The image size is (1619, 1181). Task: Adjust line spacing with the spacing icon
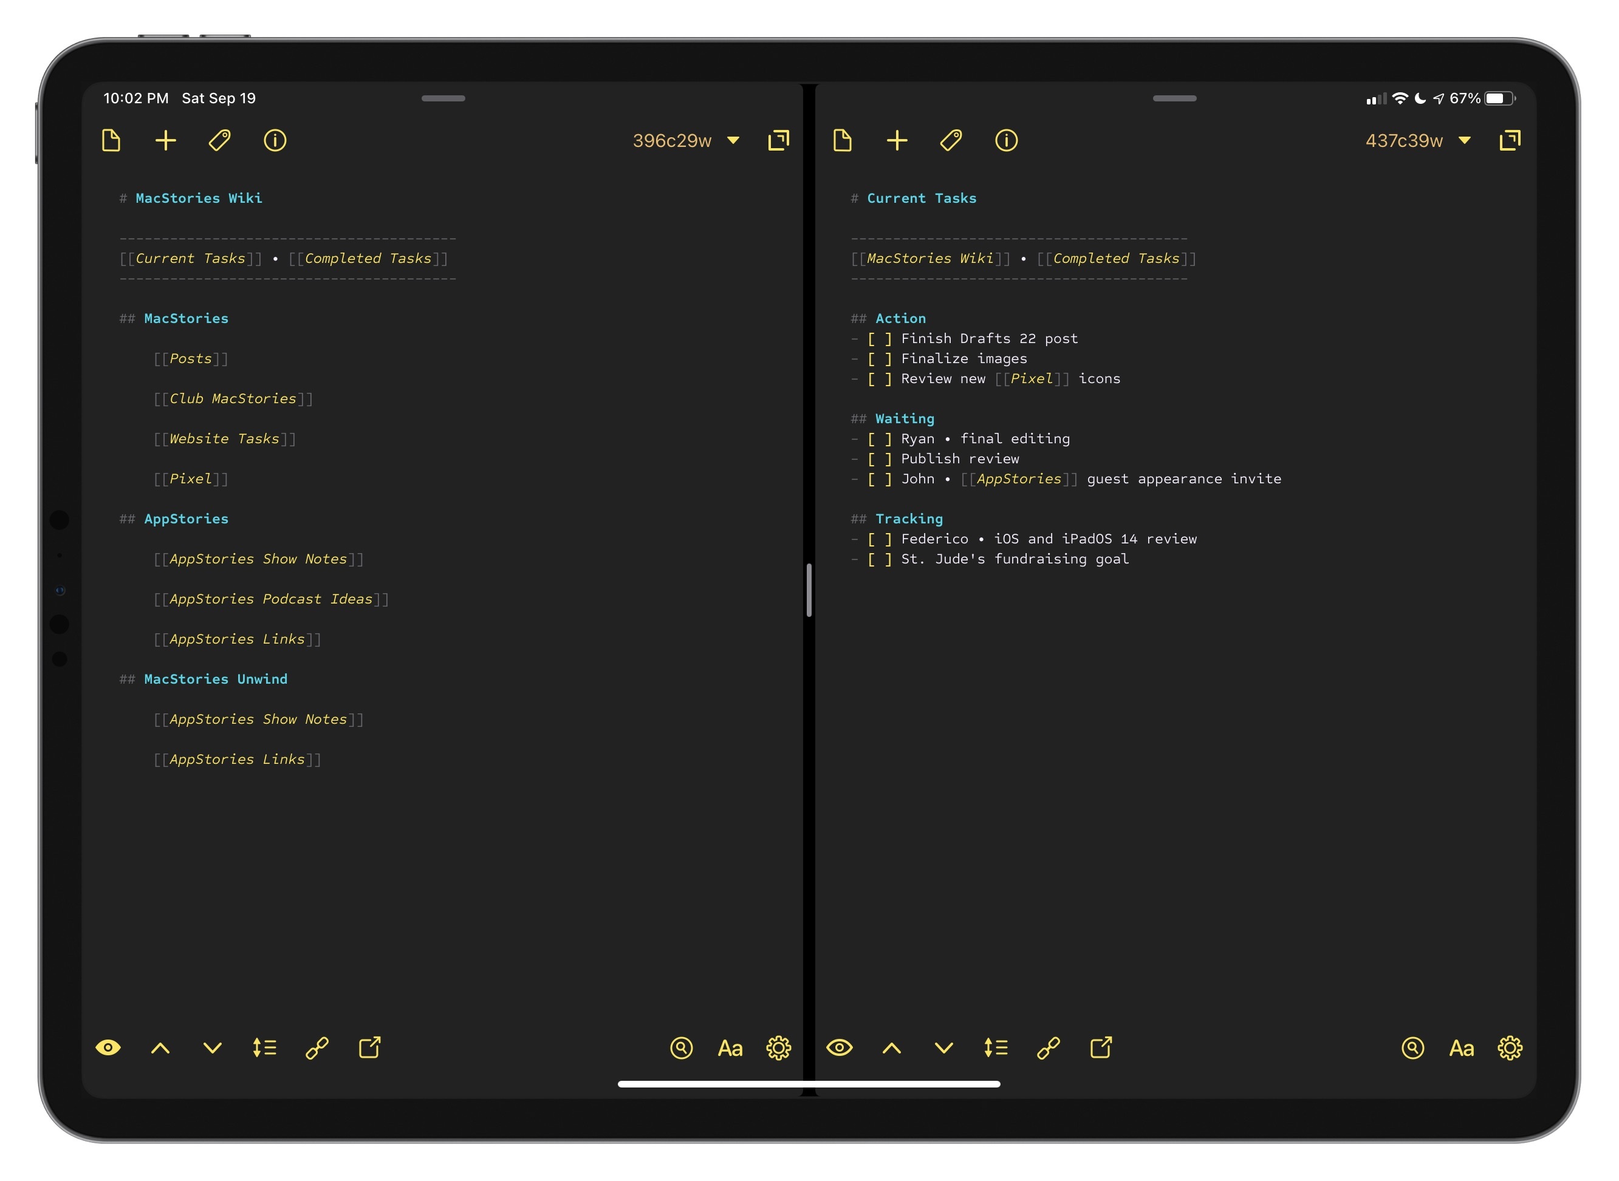pyautogui.click(x=265, y=1048)
